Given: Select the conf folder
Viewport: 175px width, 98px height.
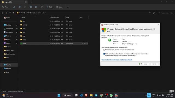Looking at the screenshot, I should point(54,21).
